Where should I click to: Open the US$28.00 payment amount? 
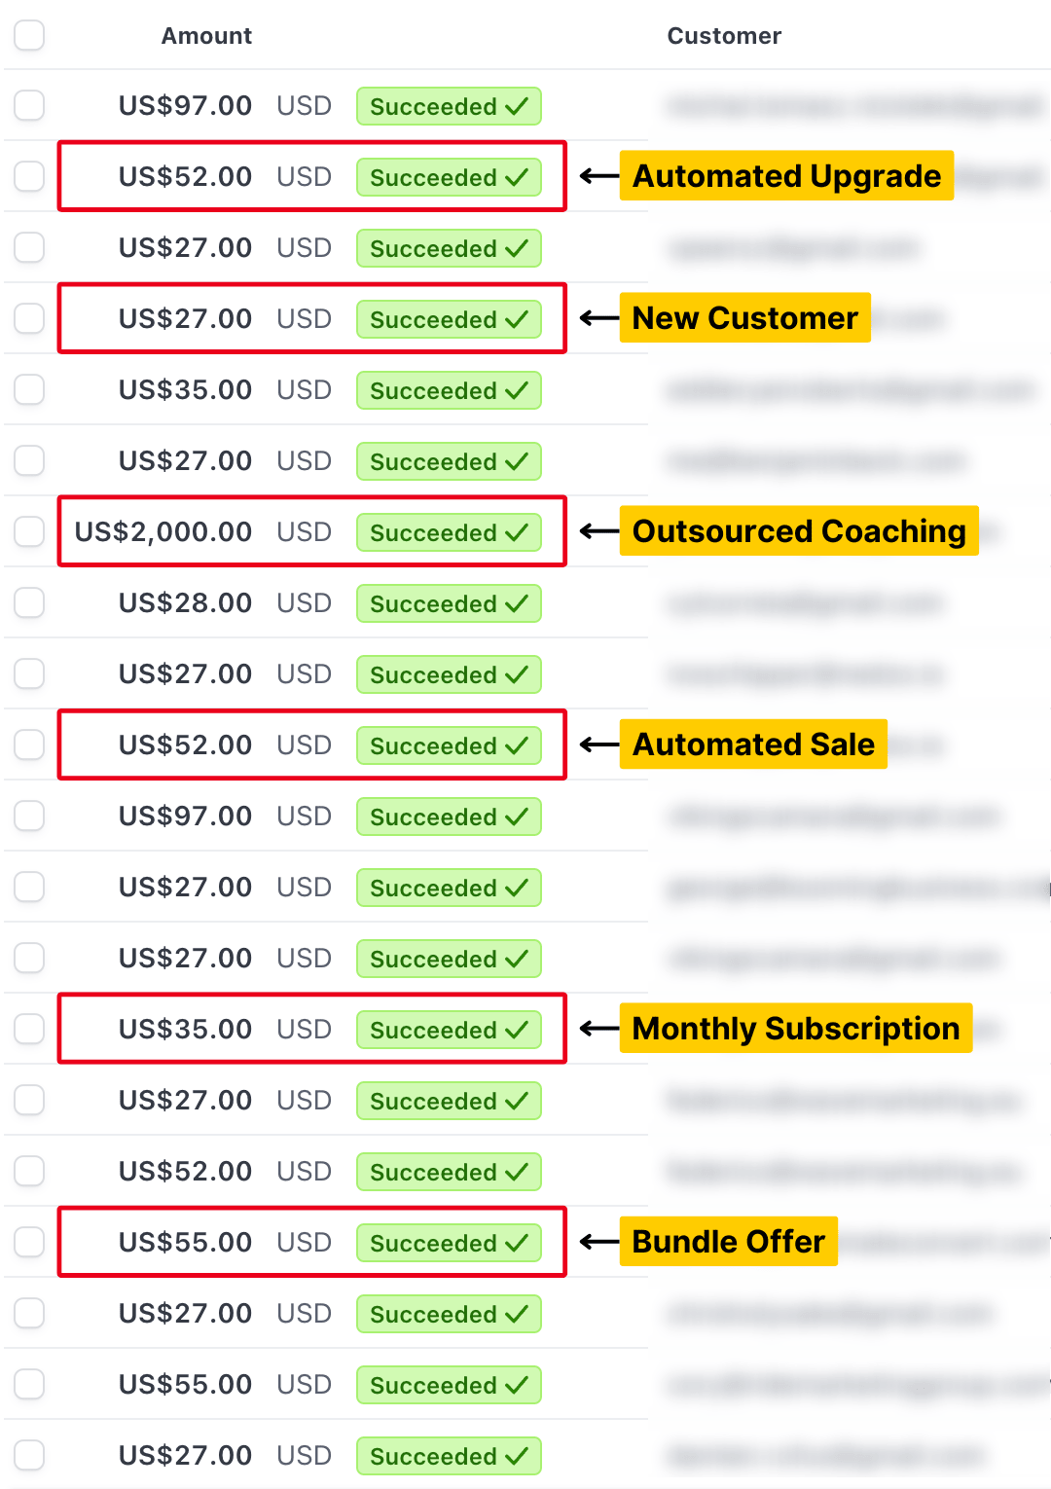pyautogui.click(x=185, y=602)
